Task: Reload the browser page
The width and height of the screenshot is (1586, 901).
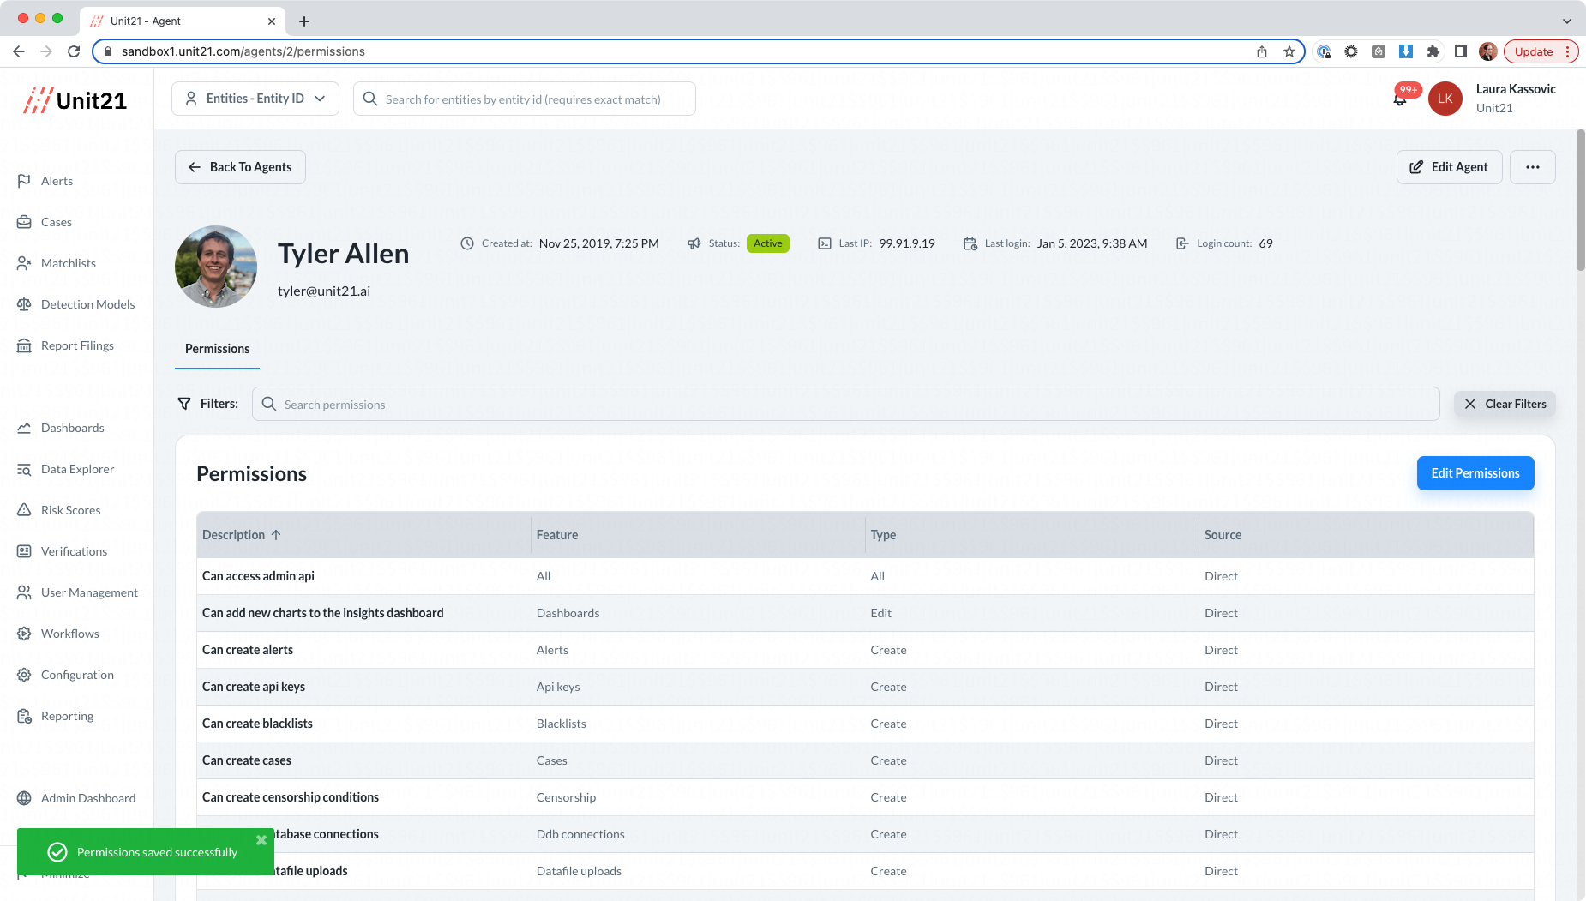Action: pyautogui.click(x=74, y=51)
